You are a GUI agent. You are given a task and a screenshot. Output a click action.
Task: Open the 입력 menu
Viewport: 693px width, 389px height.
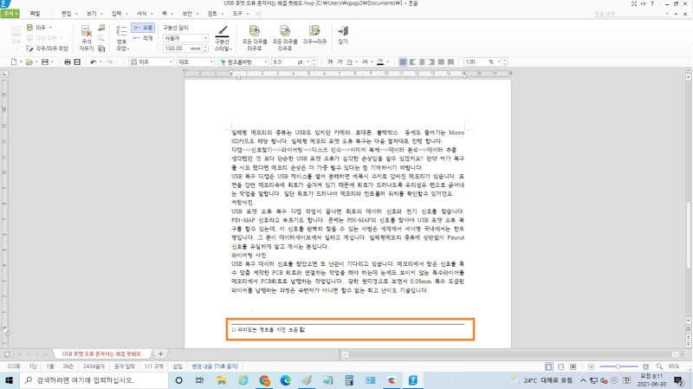click(117, 14)
